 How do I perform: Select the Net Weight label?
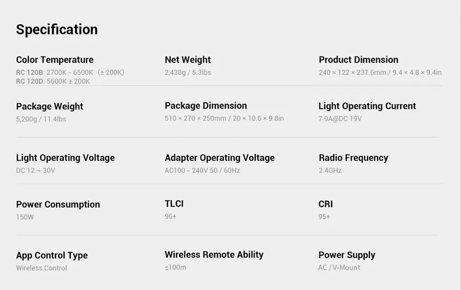[188, 60]
